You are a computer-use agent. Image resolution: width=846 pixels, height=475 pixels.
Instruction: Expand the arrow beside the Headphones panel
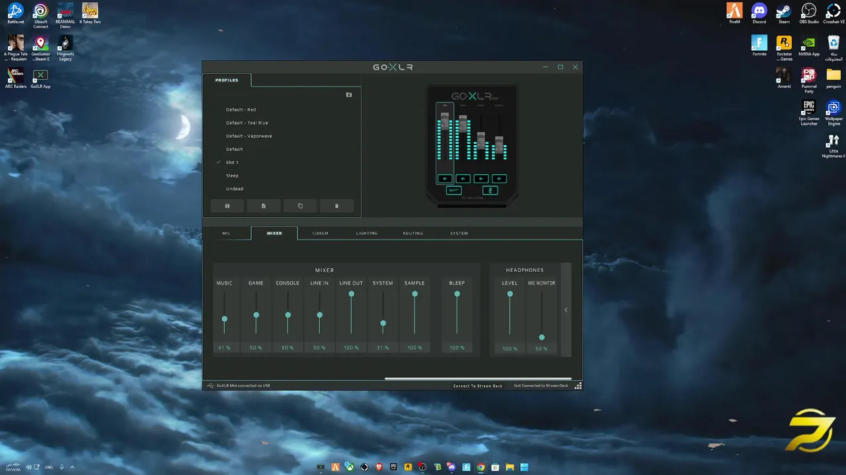[566, 309]
